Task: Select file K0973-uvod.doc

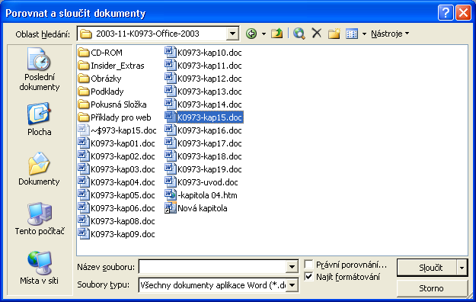Action: click(202, 182)
